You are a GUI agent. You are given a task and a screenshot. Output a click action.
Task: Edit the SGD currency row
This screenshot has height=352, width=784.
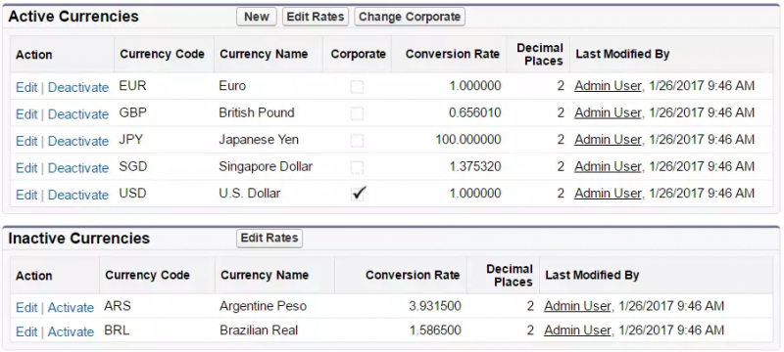pyautogui.click(x=26, y=168)
